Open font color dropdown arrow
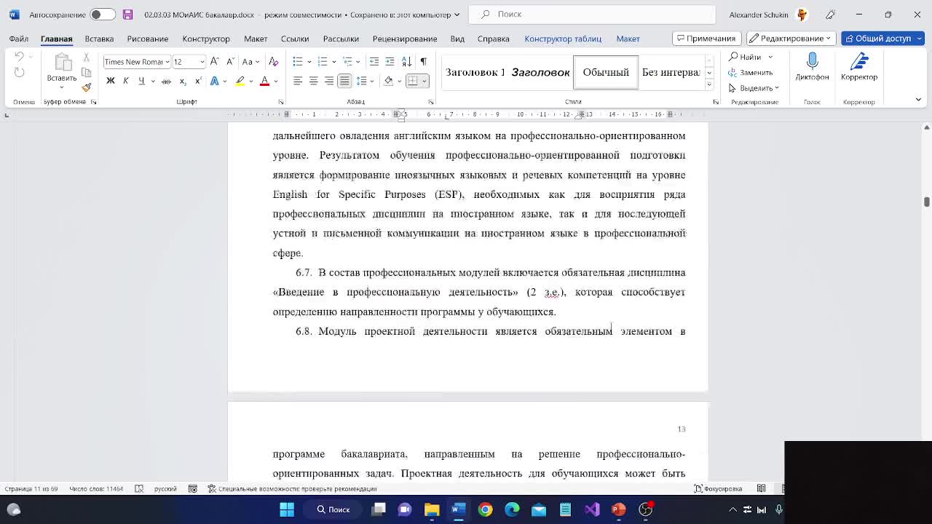Image resolution: width=932 pixels, height=524 pixels. click(275, 81)
